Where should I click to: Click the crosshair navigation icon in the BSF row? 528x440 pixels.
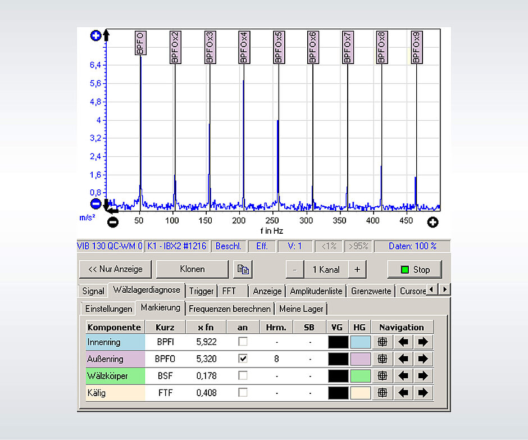coord(383,375)
